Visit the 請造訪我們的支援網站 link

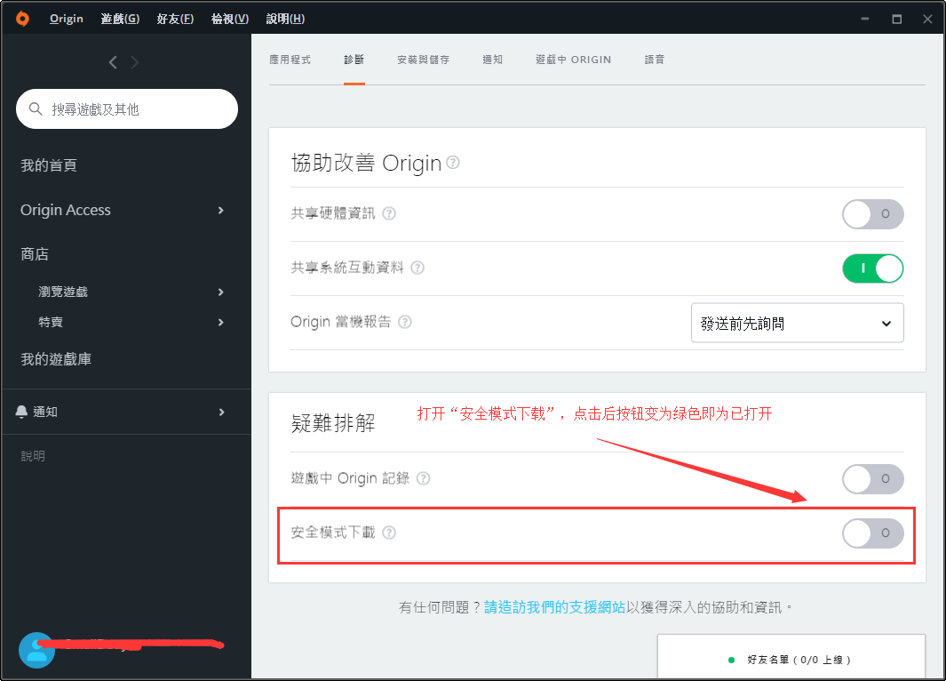tap(554, 607)
